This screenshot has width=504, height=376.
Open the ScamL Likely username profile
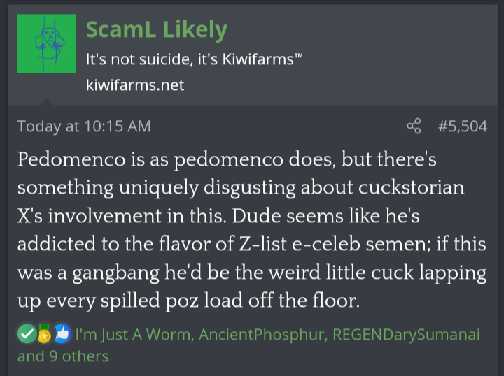(156, 29)
